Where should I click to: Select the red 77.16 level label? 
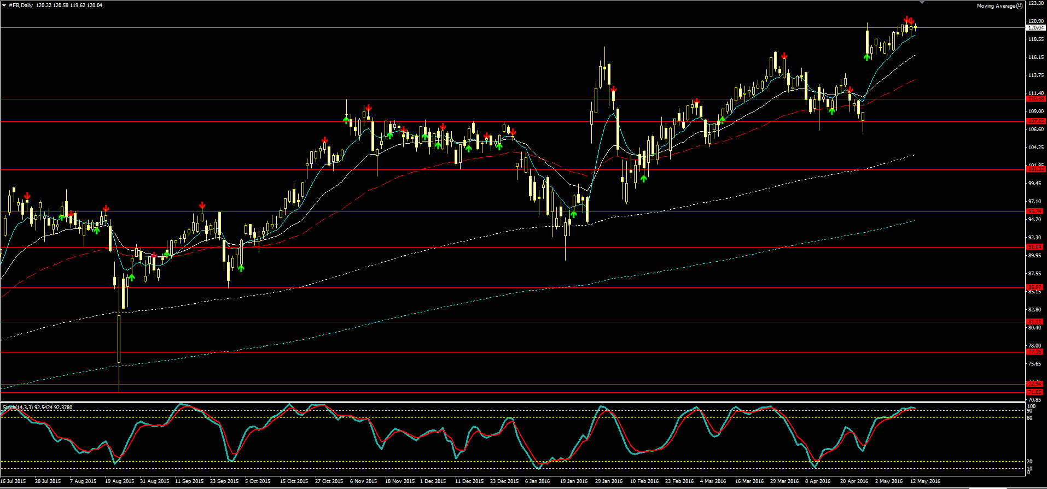(1036, 352)
